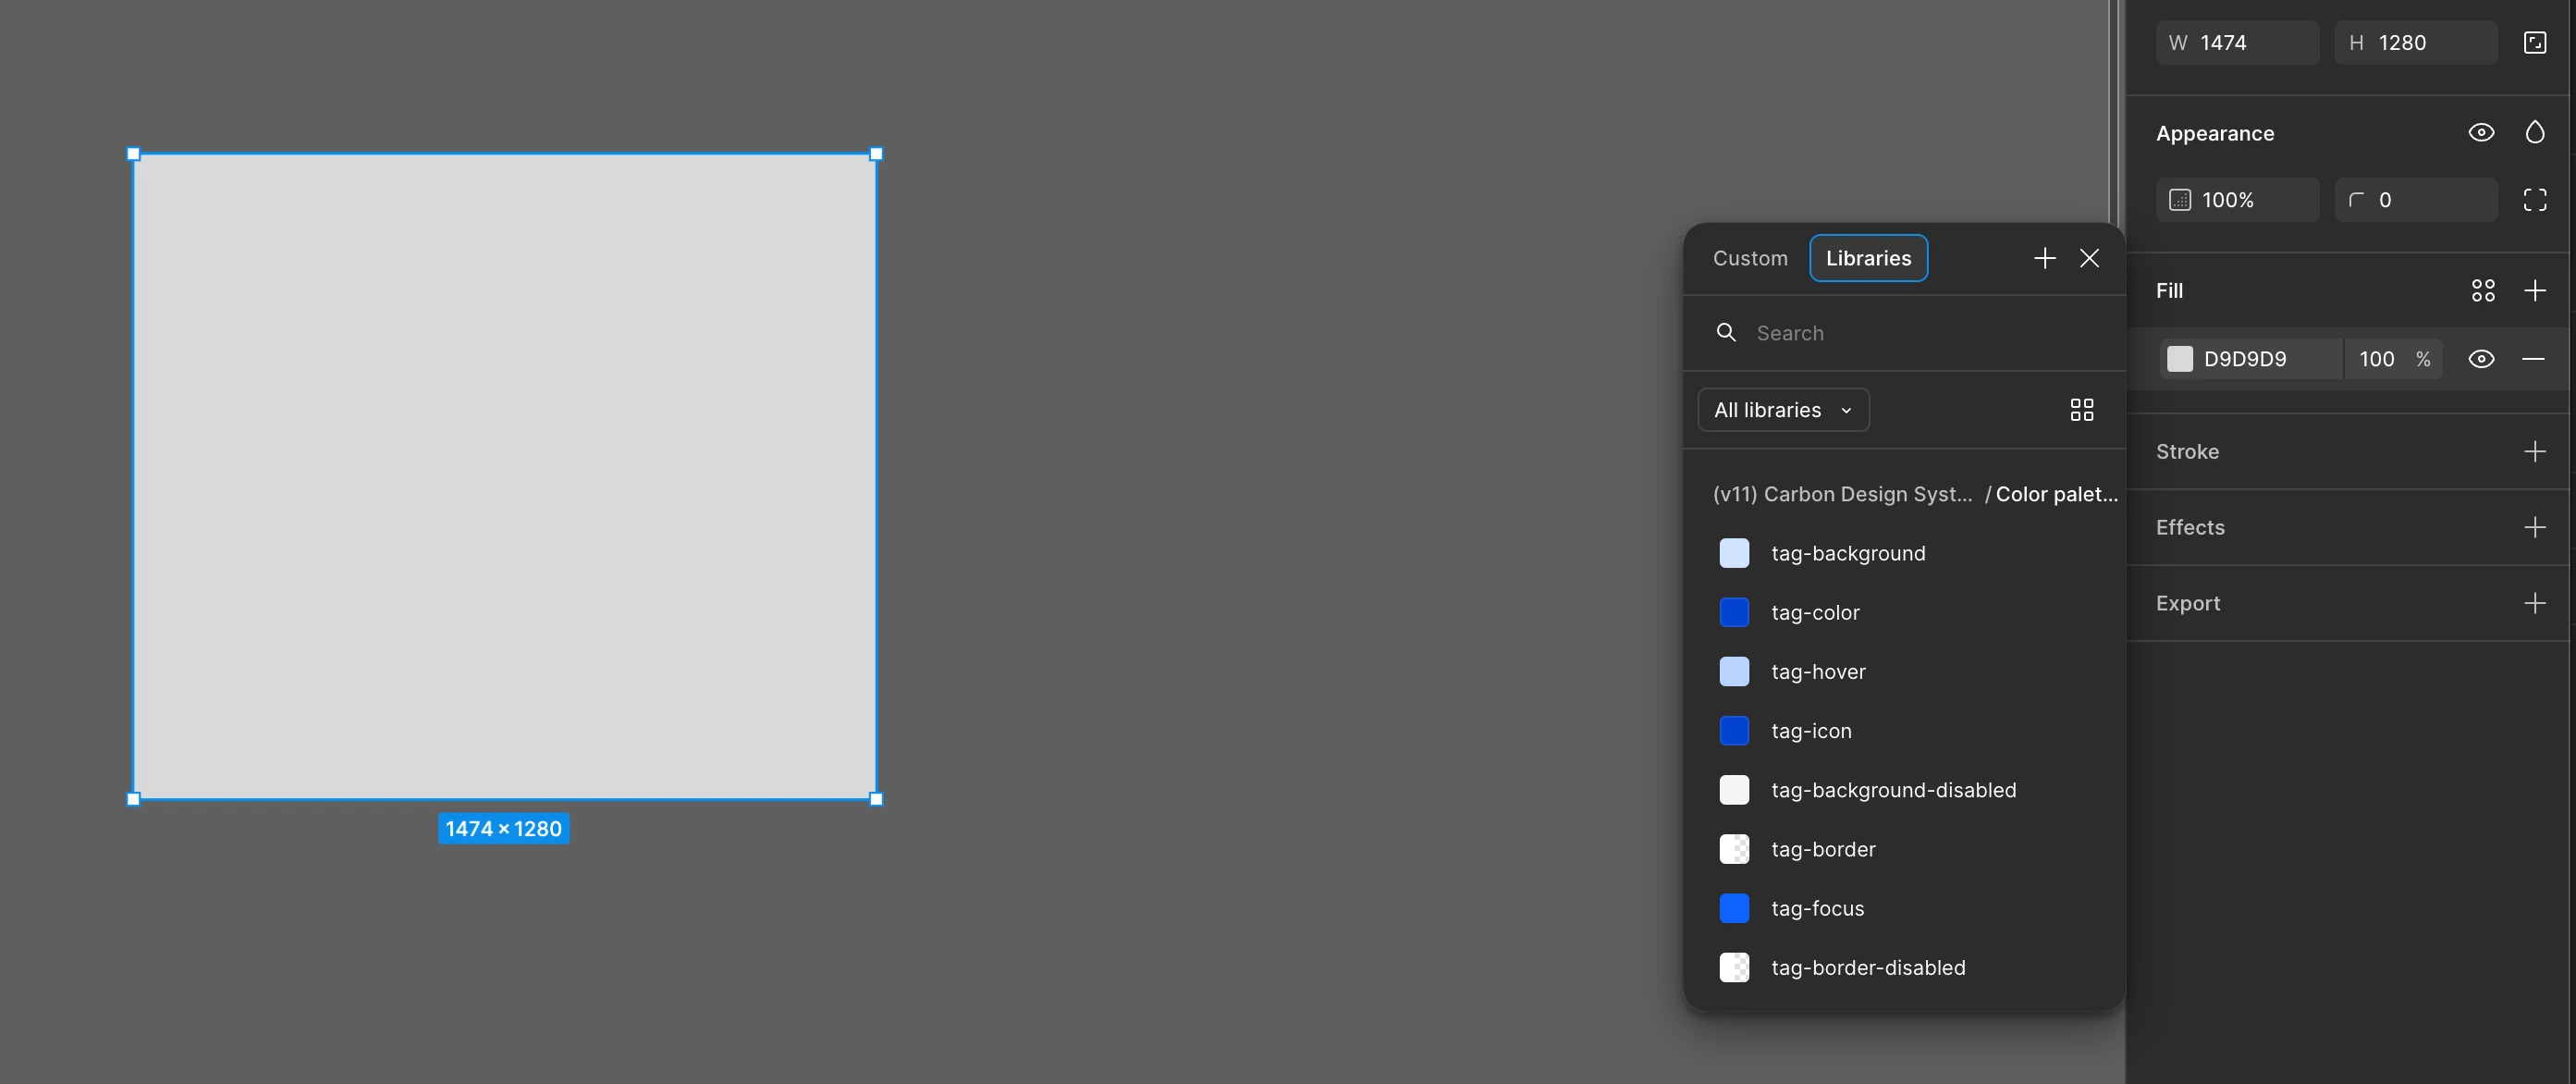
Task: Toggle fill visibility eye icon
Action: (x=2481, y=359)
